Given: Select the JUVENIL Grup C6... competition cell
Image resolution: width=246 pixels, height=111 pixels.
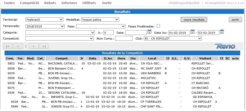Looking at the screenshot, I should [62, 78].
